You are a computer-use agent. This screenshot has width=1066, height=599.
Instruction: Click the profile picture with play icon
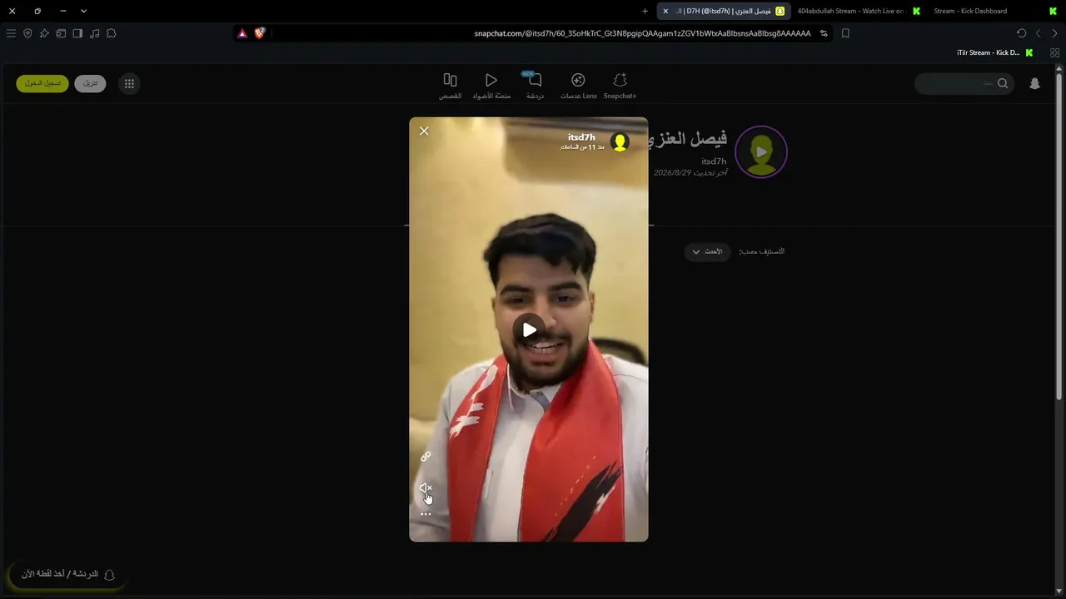(761, 151)
